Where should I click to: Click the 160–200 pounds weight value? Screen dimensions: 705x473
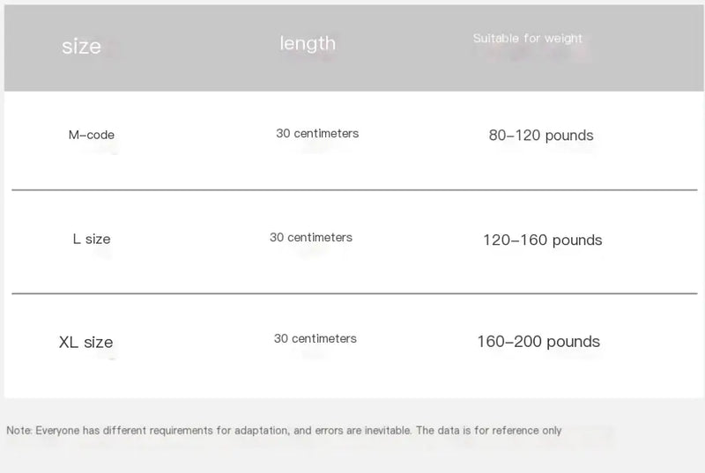tap(538, 342)
